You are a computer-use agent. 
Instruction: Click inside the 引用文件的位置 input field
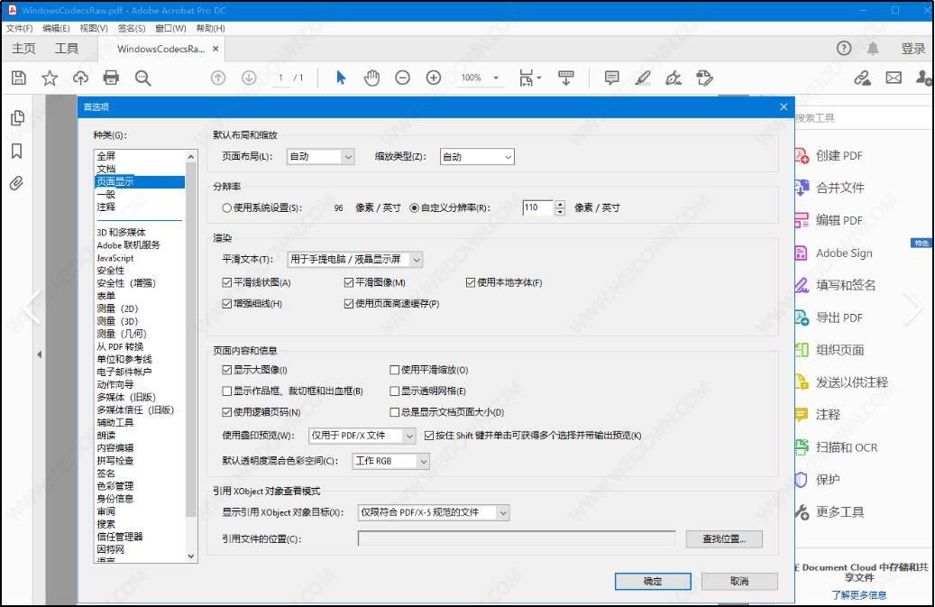514,538
